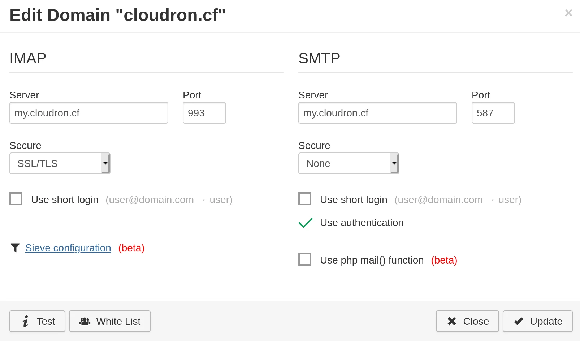Screen dimensions: 580x341
Task: Select the SMTP section heading
Action: (319, 58)
